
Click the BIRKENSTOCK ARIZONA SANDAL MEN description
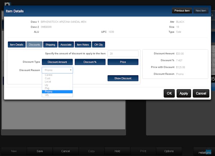[x=63, y=22]
